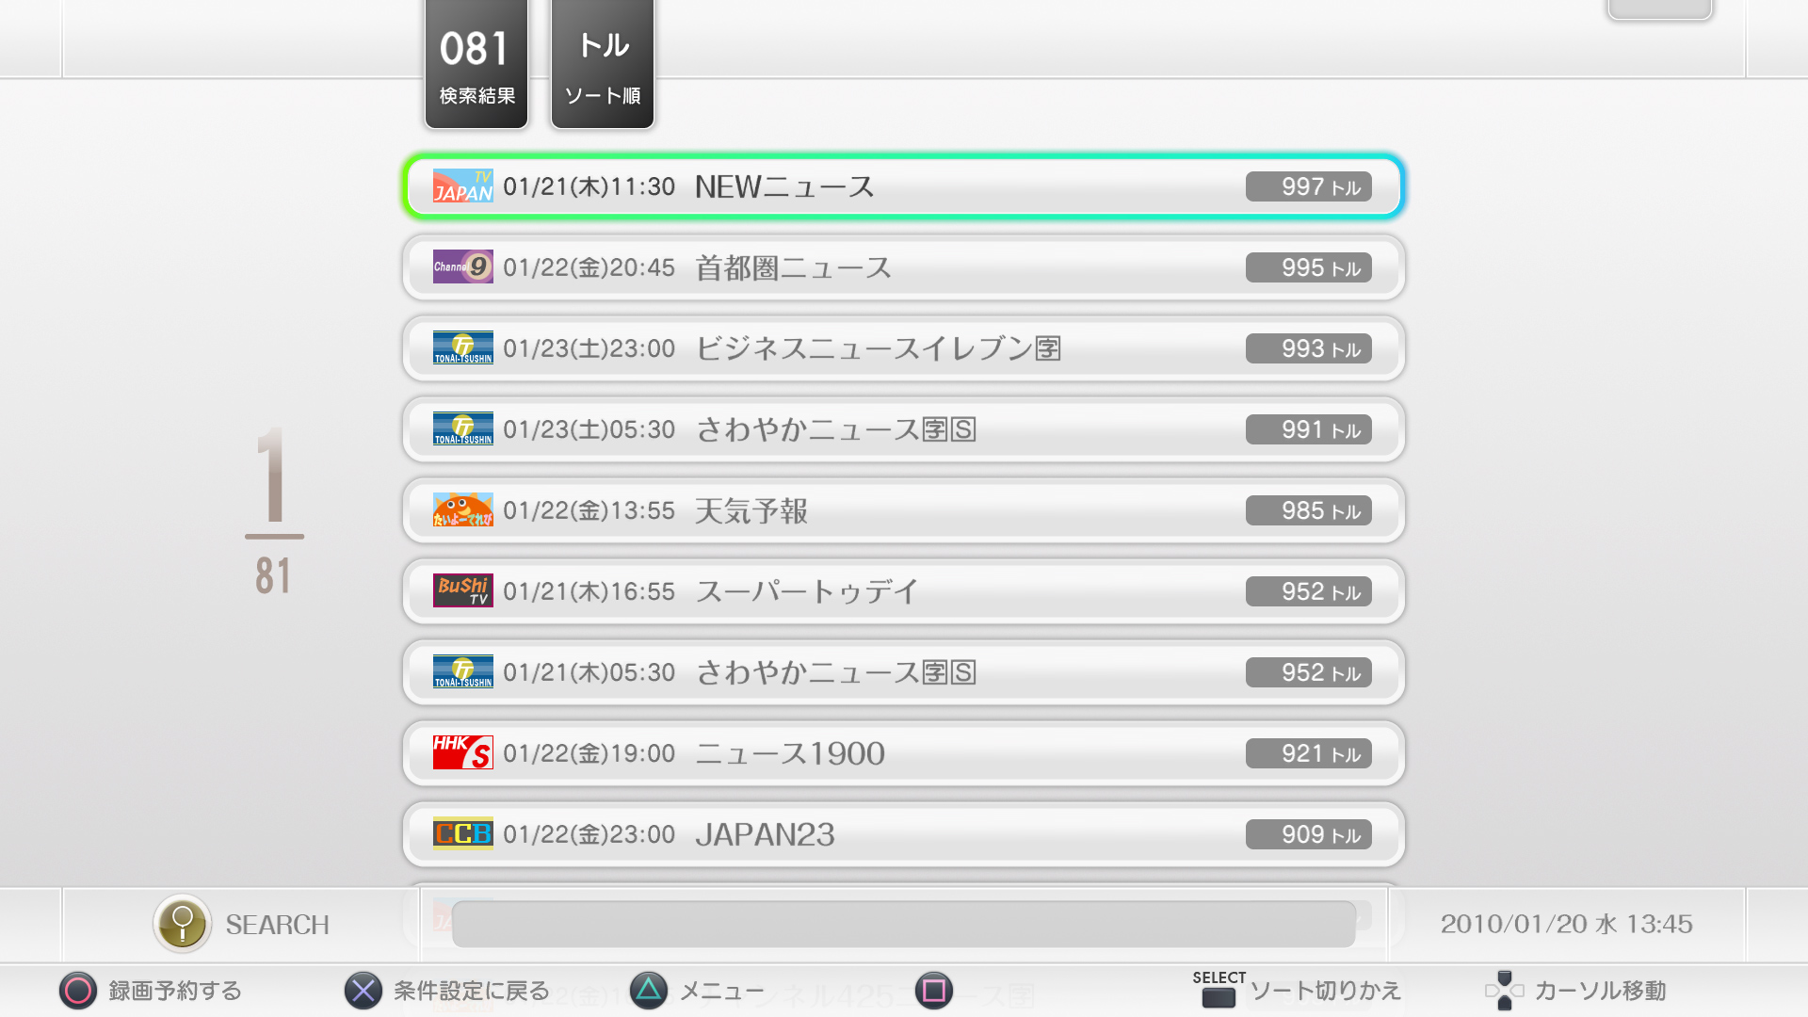The height and width of the screenshot is (1017, 1808).
Task: Click the HHK S channel logo
Action: point(462,753)
